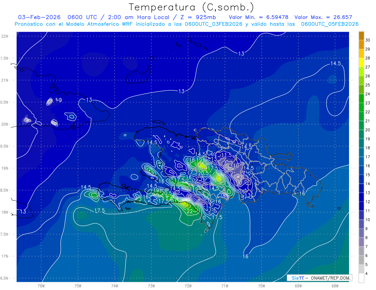376x290 pixels.
Task: Click the 22N latitude axis label
Action: tap(5, 36)
